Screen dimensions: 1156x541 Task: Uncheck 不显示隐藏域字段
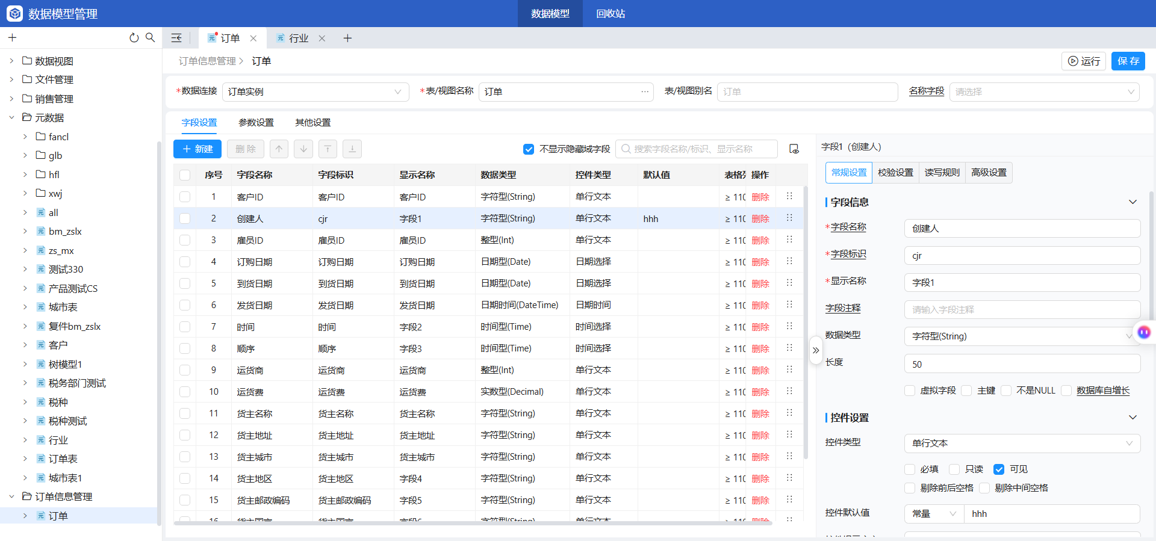(529, 149)
